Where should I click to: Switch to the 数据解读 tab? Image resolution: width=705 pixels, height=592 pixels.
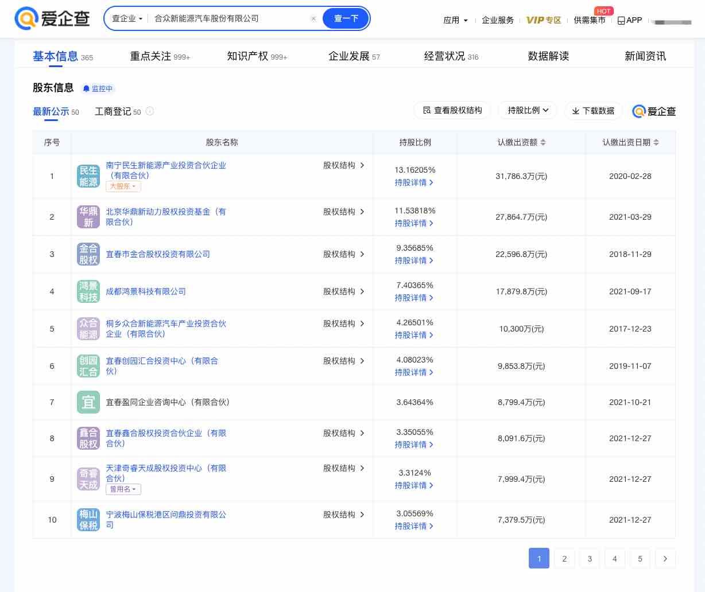[548, 56]
